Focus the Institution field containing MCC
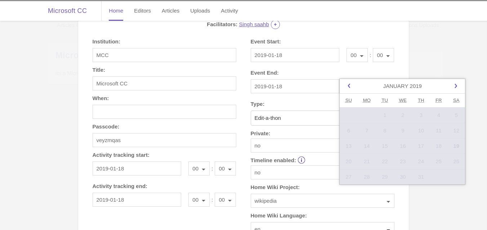The height and width of the screenshot is (230, 487). pyautogui.click(x=164, y=55)
